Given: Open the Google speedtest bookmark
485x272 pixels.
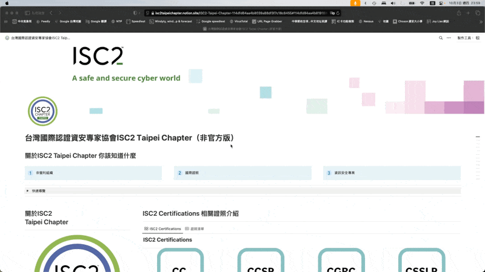Looking at the screenshot, I should click(x=210, y=21).
